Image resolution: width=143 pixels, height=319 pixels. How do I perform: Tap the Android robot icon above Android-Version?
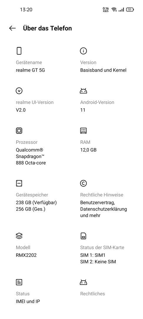click(x=84, y=91)
